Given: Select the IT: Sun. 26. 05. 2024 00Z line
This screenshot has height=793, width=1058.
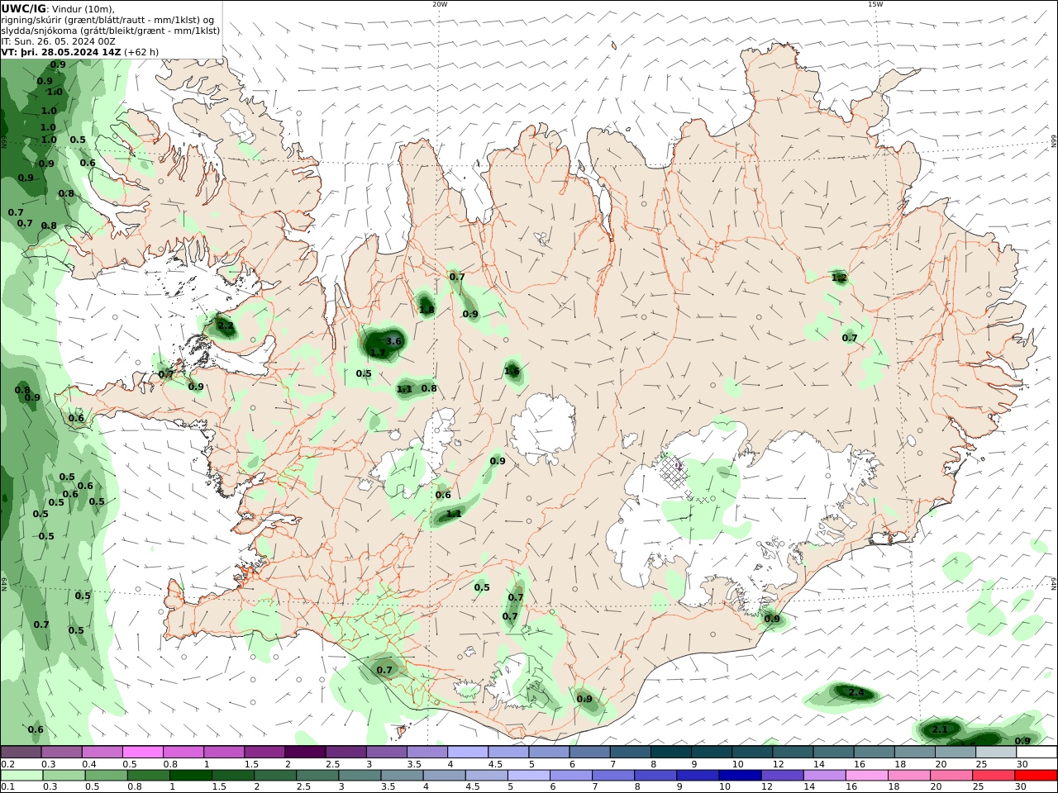Looking at the screenshot, I should [x=59, y=40].
